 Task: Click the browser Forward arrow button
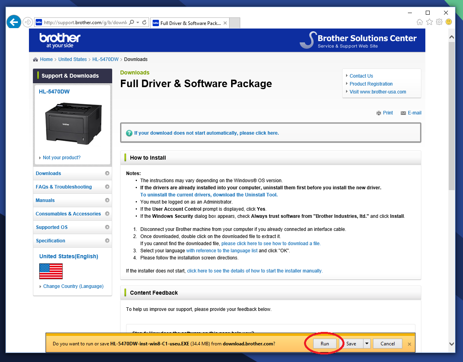27,22
